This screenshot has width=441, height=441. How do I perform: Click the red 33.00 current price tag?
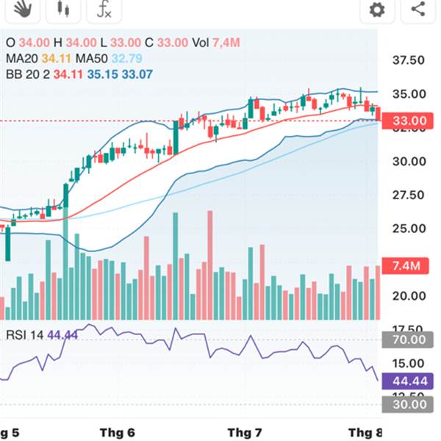[407, 121]
